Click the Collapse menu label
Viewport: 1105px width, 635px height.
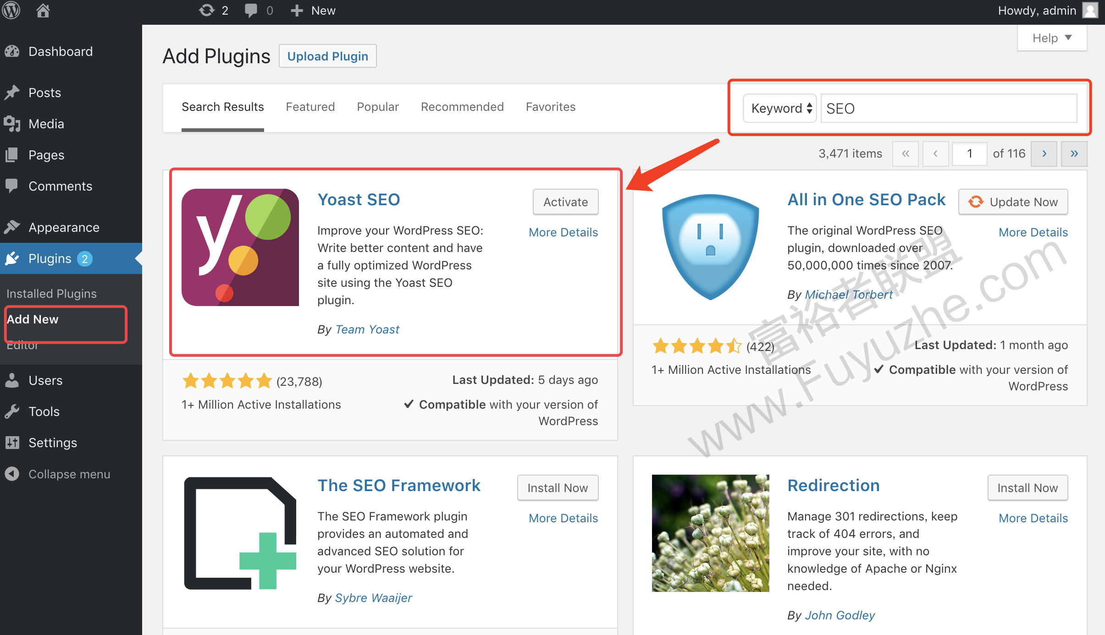pos(69,474)
